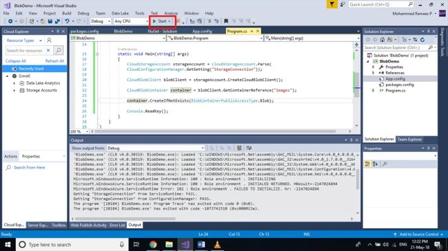Click the solutions and folders view icon
This screenshot has height=251, width=448.
[x=390, y=40]
